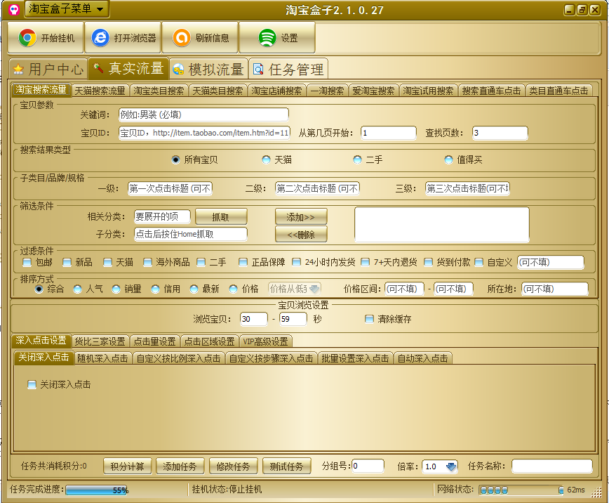Open the 一淘搜索 tab
Screen dimensions: 609x503
click(x=327, y=91)
